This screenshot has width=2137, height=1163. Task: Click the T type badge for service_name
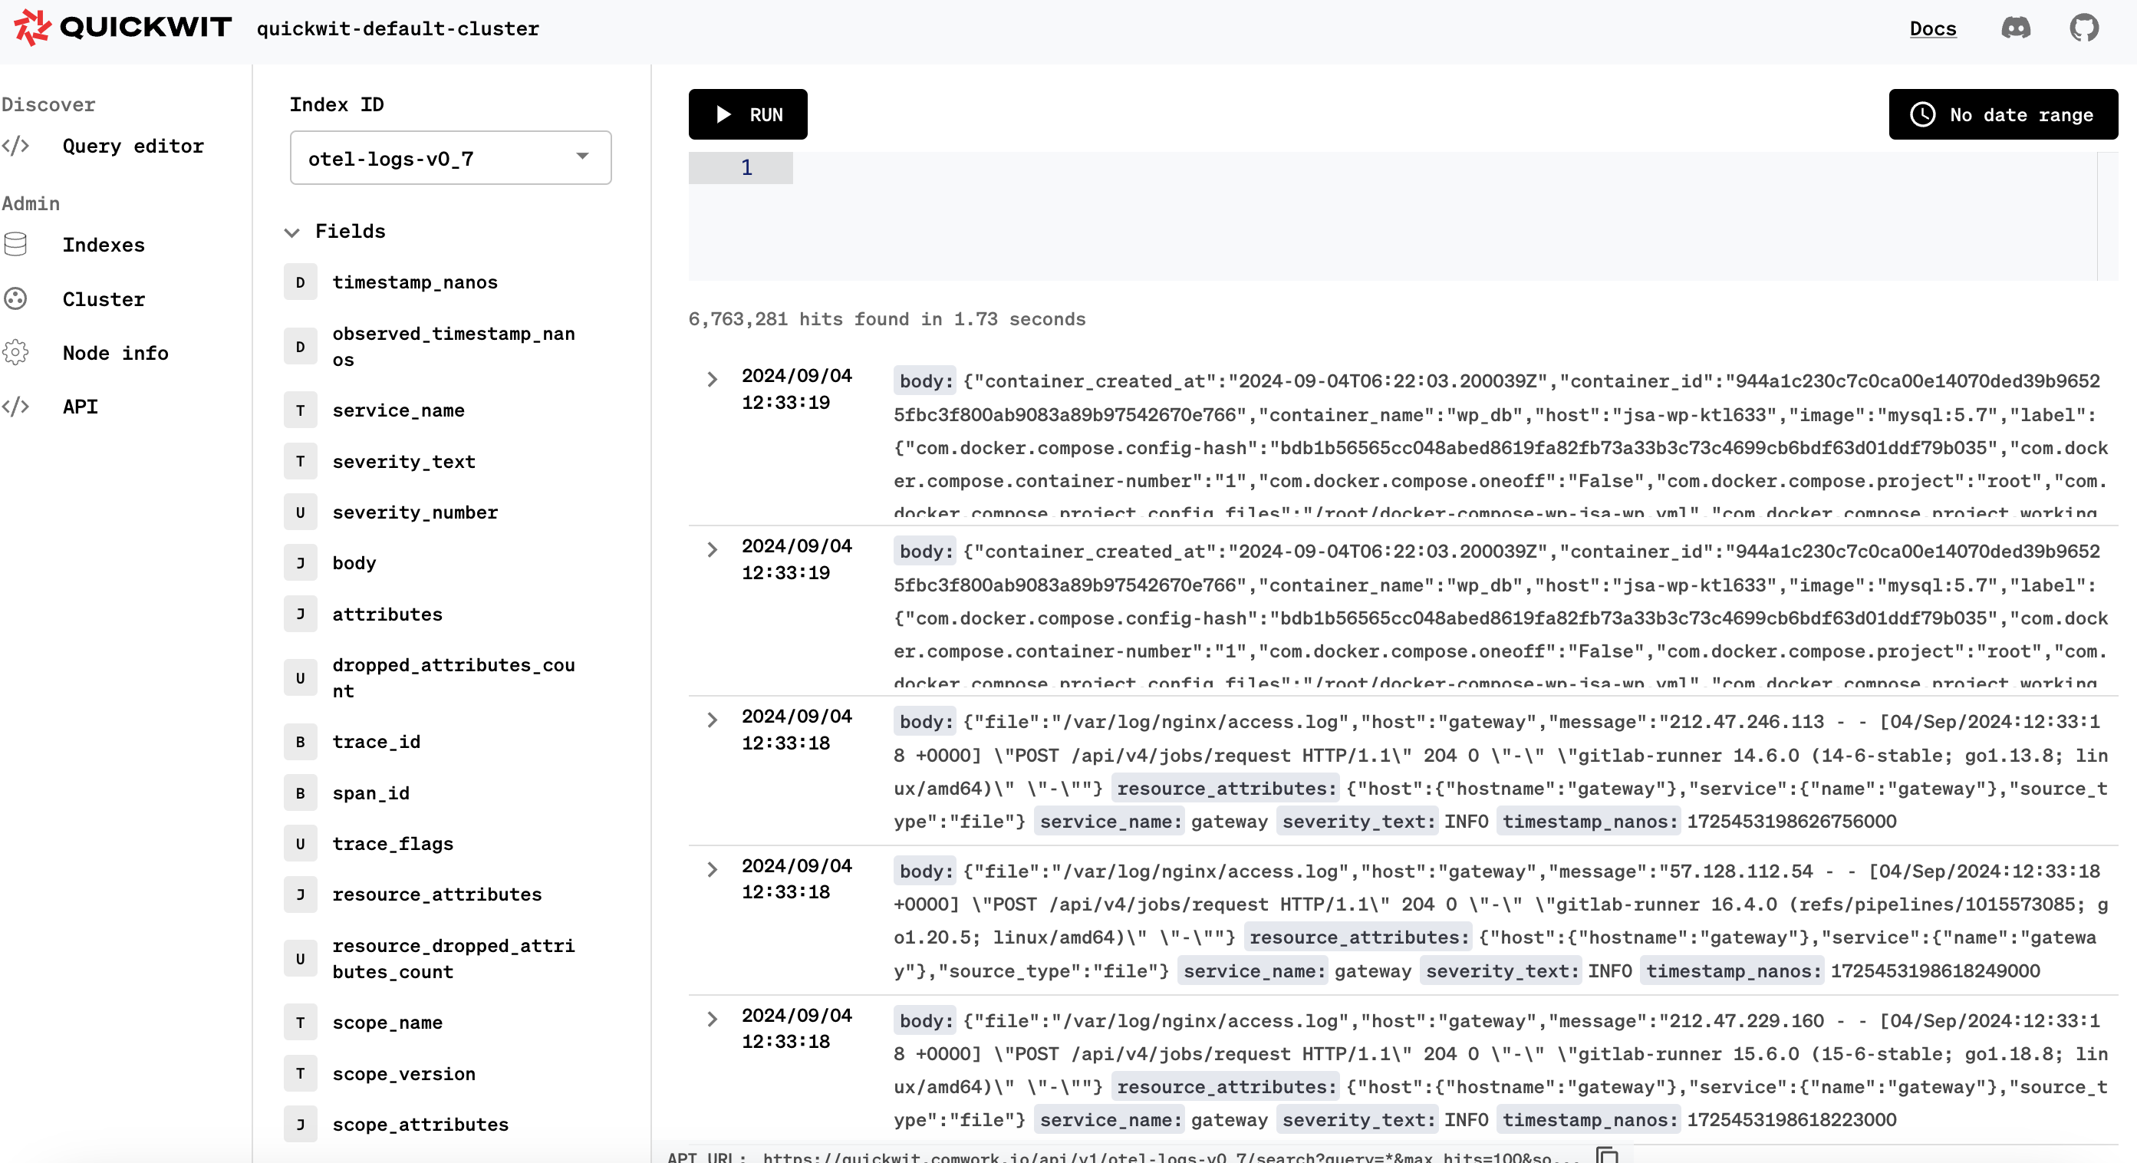tap(301, 410)
